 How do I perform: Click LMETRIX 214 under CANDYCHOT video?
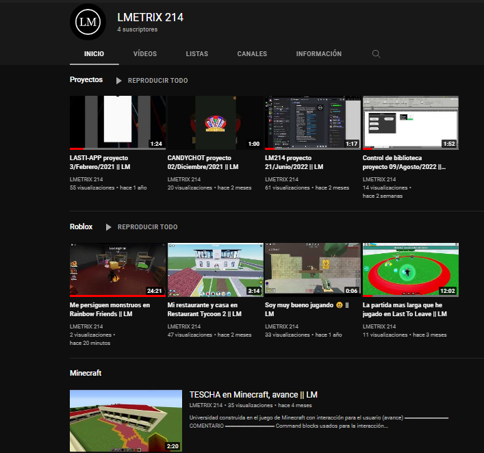184,179
